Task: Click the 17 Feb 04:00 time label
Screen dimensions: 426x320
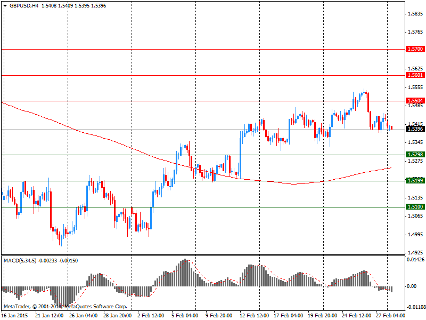Action: point(288,316)
